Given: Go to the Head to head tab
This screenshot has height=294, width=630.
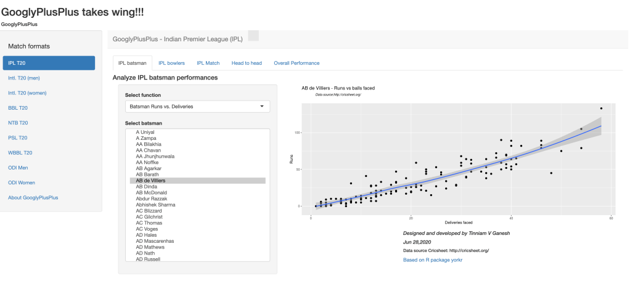Looking at the screenshot, I should pyautogui.click(x=247, y=63).
